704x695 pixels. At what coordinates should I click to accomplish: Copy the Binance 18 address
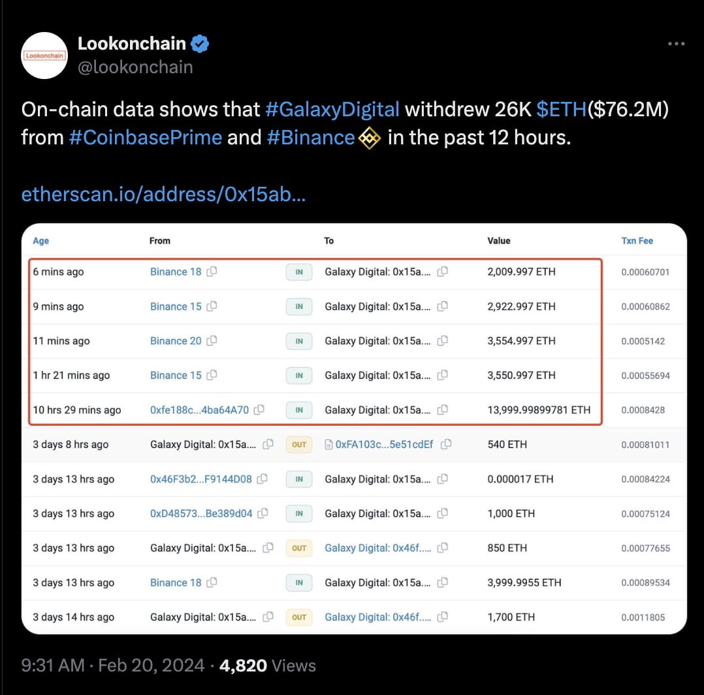(x=212, y=272)
